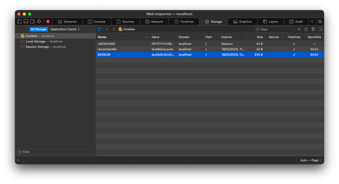Dock the inspector to the bottom
Viewport: 339px width, 184px height.
point(26,21)
